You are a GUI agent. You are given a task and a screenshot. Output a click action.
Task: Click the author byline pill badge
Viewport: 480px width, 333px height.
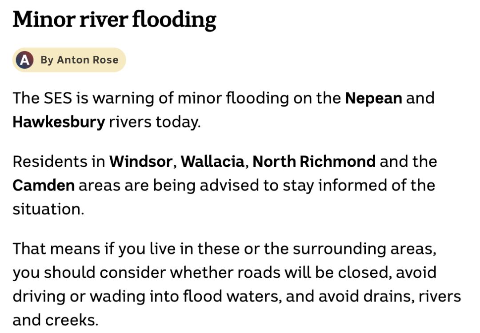click(69, 60)
